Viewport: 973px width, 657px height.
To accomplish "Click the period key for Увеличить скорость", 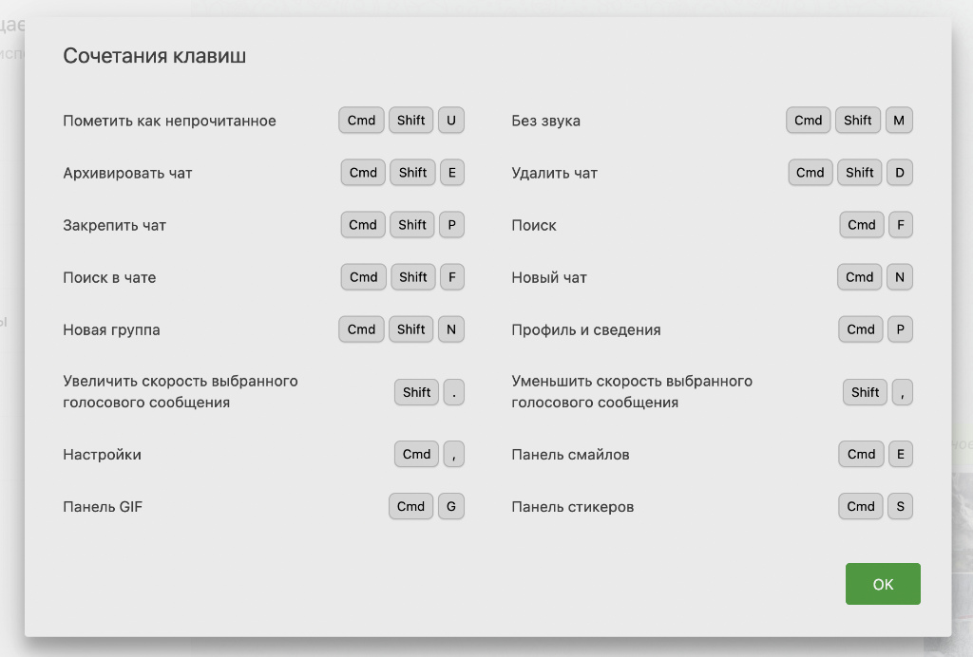I will [x=454, y=392].
